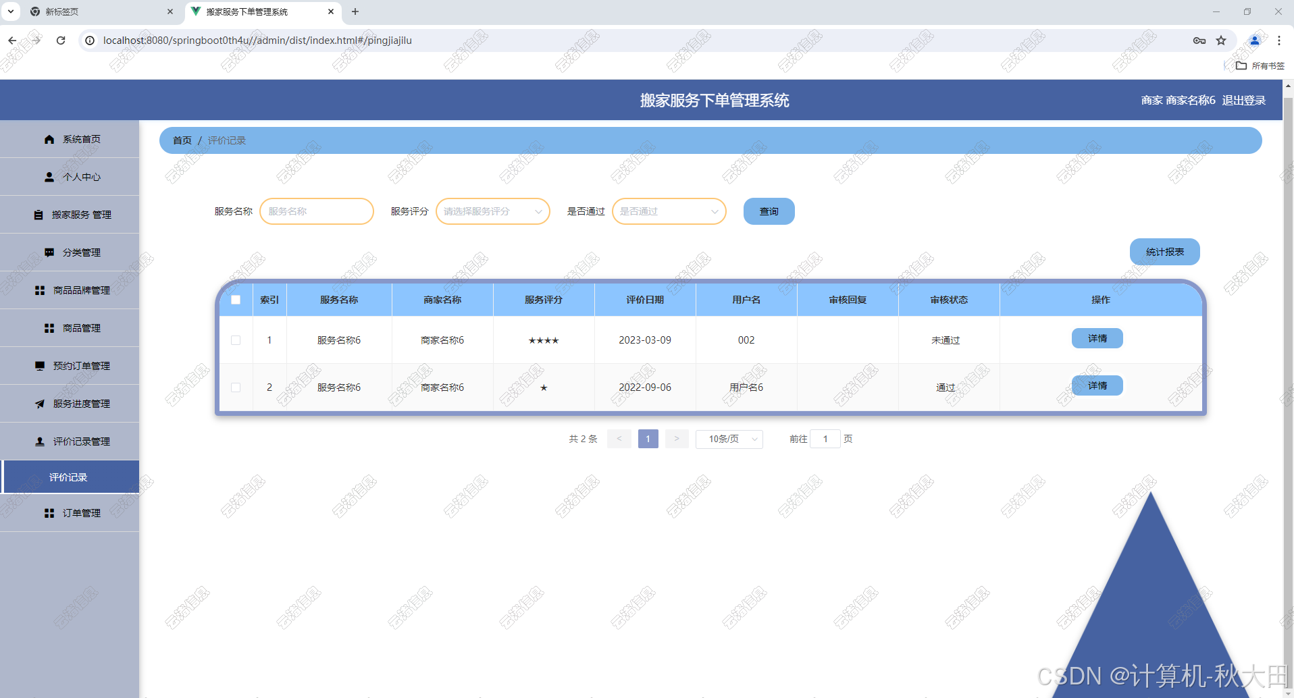
Task: Select 评价记录 submenu item in sidebar
Action: (x=69, y=477)
